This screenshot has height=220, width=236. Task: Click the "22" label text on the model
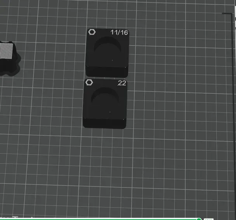122,83
